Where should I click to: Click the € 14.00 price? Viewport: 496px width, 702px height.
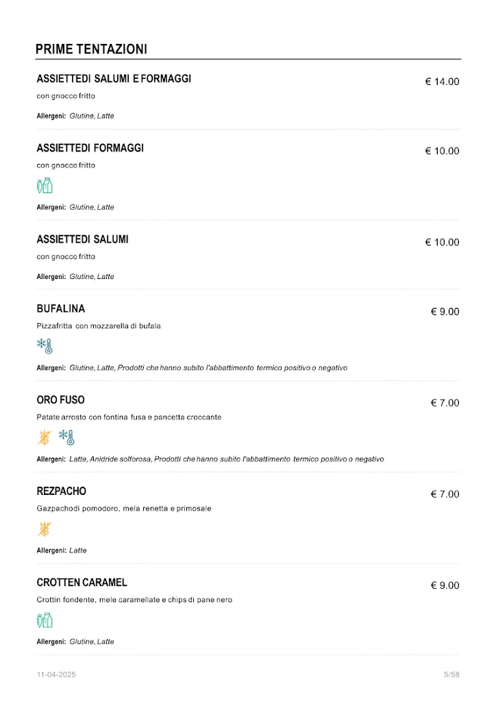coord(442,82)
